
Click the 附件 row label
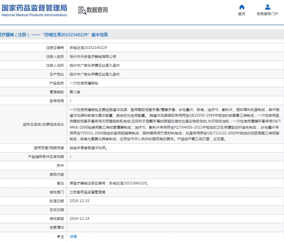pos(60,166)
